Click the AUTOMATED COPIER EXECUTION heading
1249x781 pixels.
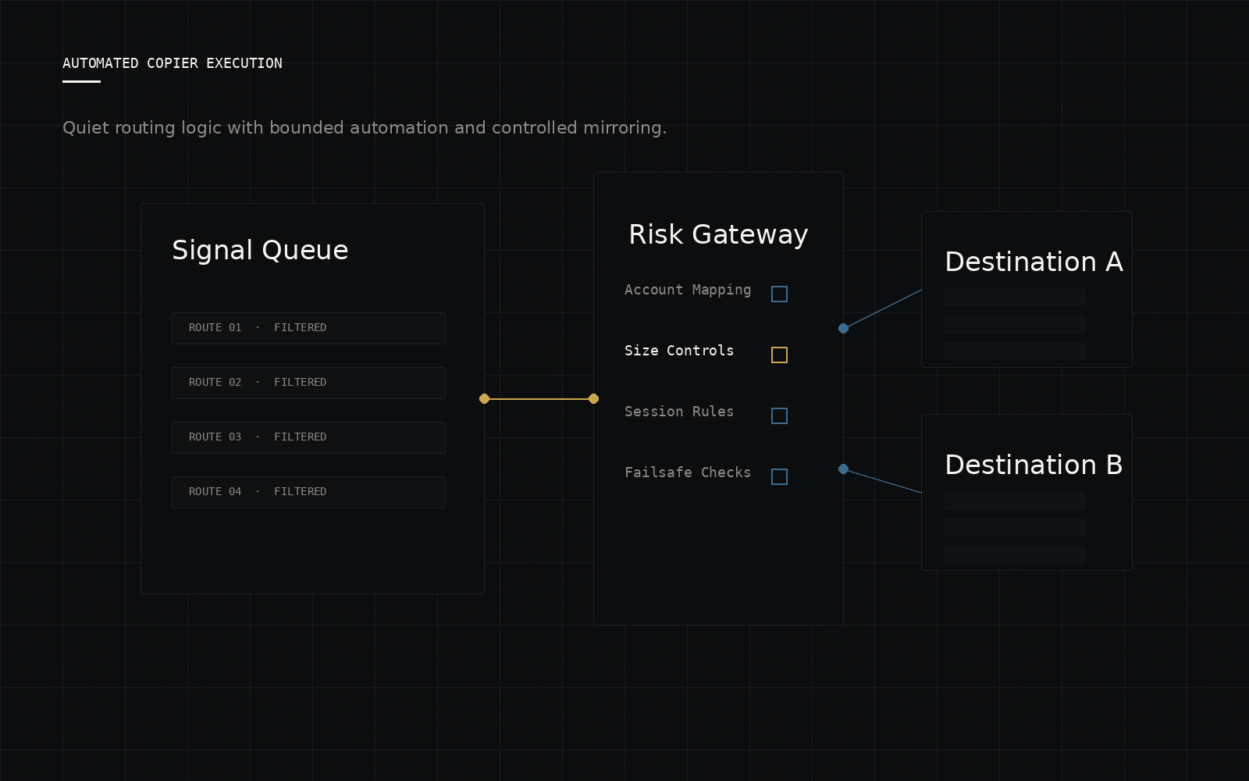[x=173, y=63]
